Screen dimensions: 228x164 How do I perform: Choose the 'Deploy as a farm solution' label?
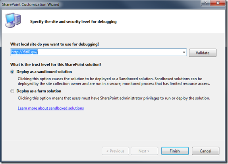coord(39,91)
